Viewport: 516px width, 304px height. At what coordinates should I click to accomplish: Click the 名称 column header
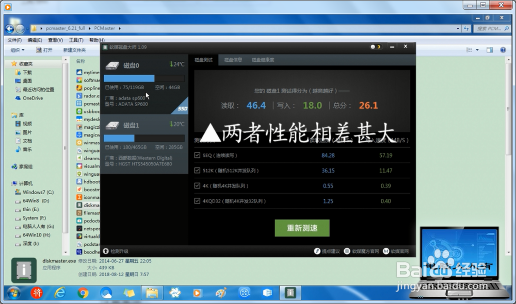pos(80,61)
